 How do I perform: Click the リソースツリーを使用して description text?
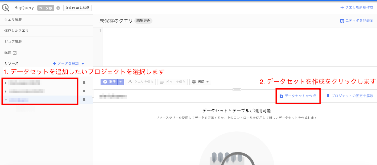tap(237, 118)
